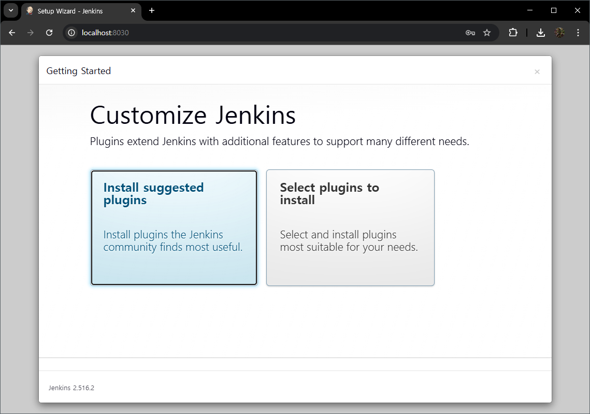This screenshot has height=414, width=590.
Task: Open the browser downloads icon
Action: click(540, 33)
